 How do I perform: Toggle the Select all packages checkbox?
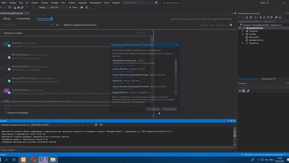click(x=2, y=33)
